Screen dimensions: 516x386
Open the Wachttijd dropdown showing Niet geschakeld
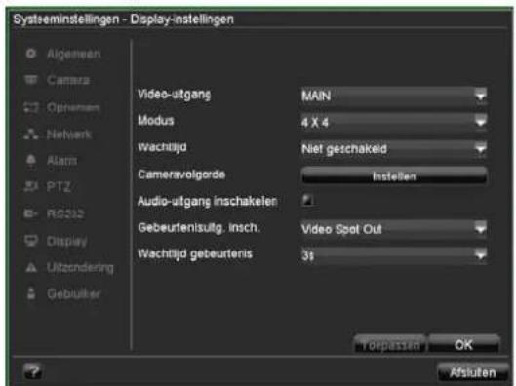tap(393, 148)
